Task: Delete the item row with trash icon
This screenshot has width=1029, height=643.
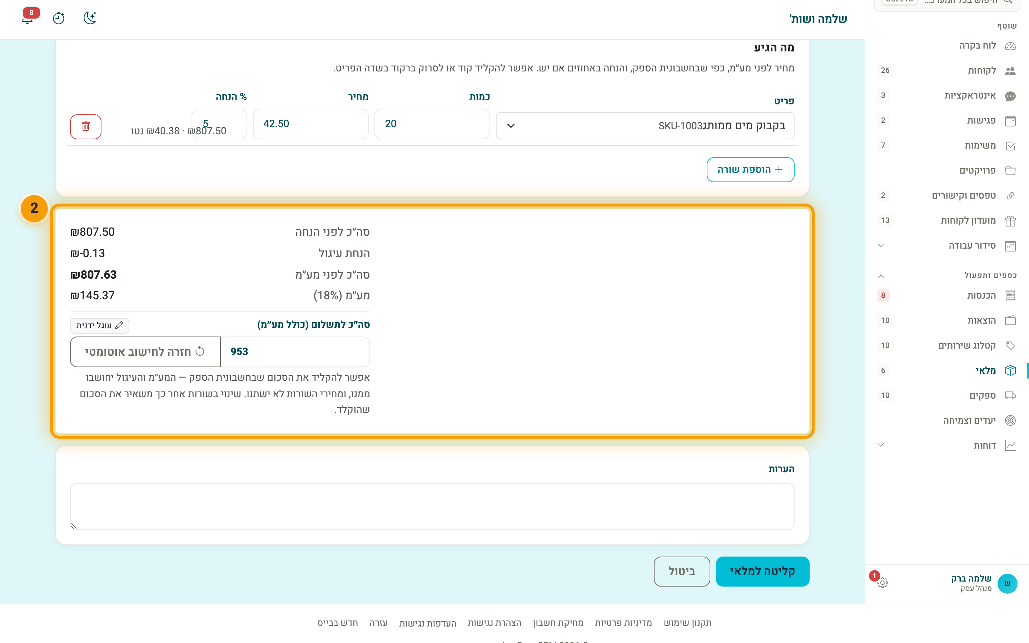Action: pos(85,126)
